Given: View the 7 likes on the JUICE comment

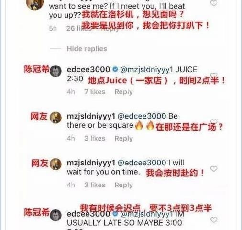Looking at the screenshot, I should (95, 92).
